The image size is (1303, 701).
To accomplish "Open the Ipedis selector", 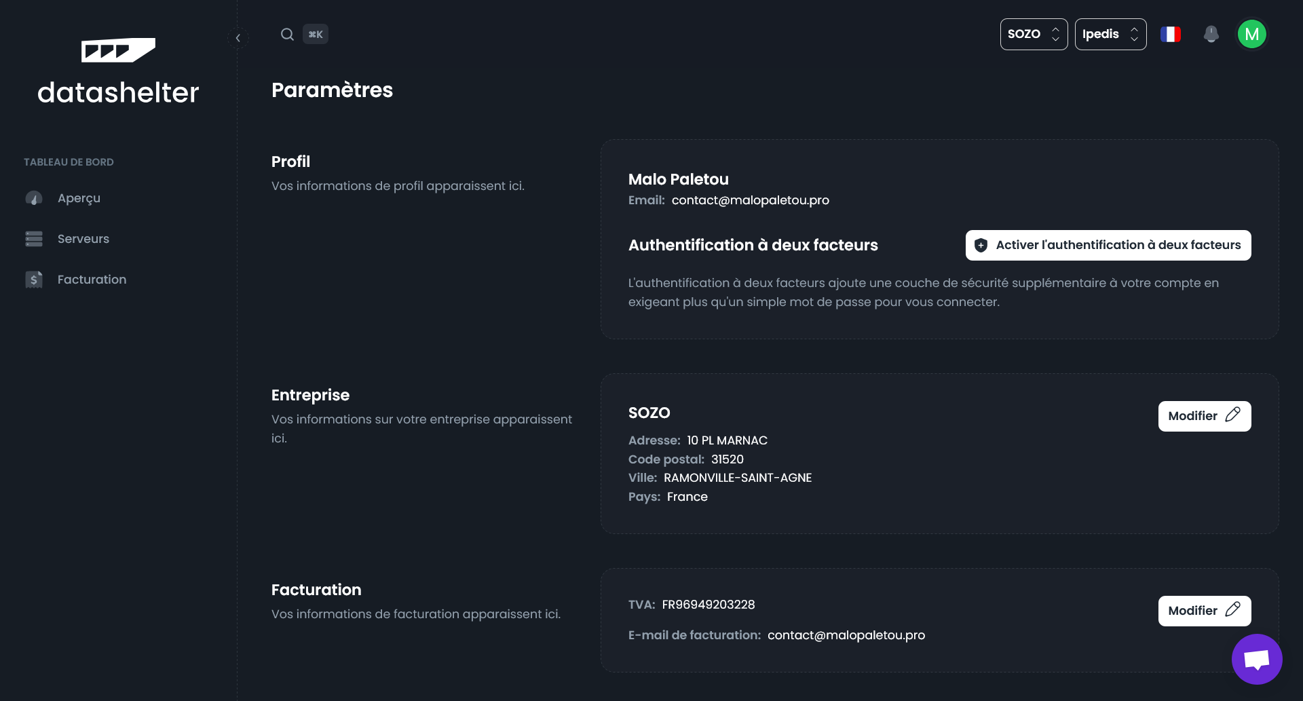I will pos(1110,33).
